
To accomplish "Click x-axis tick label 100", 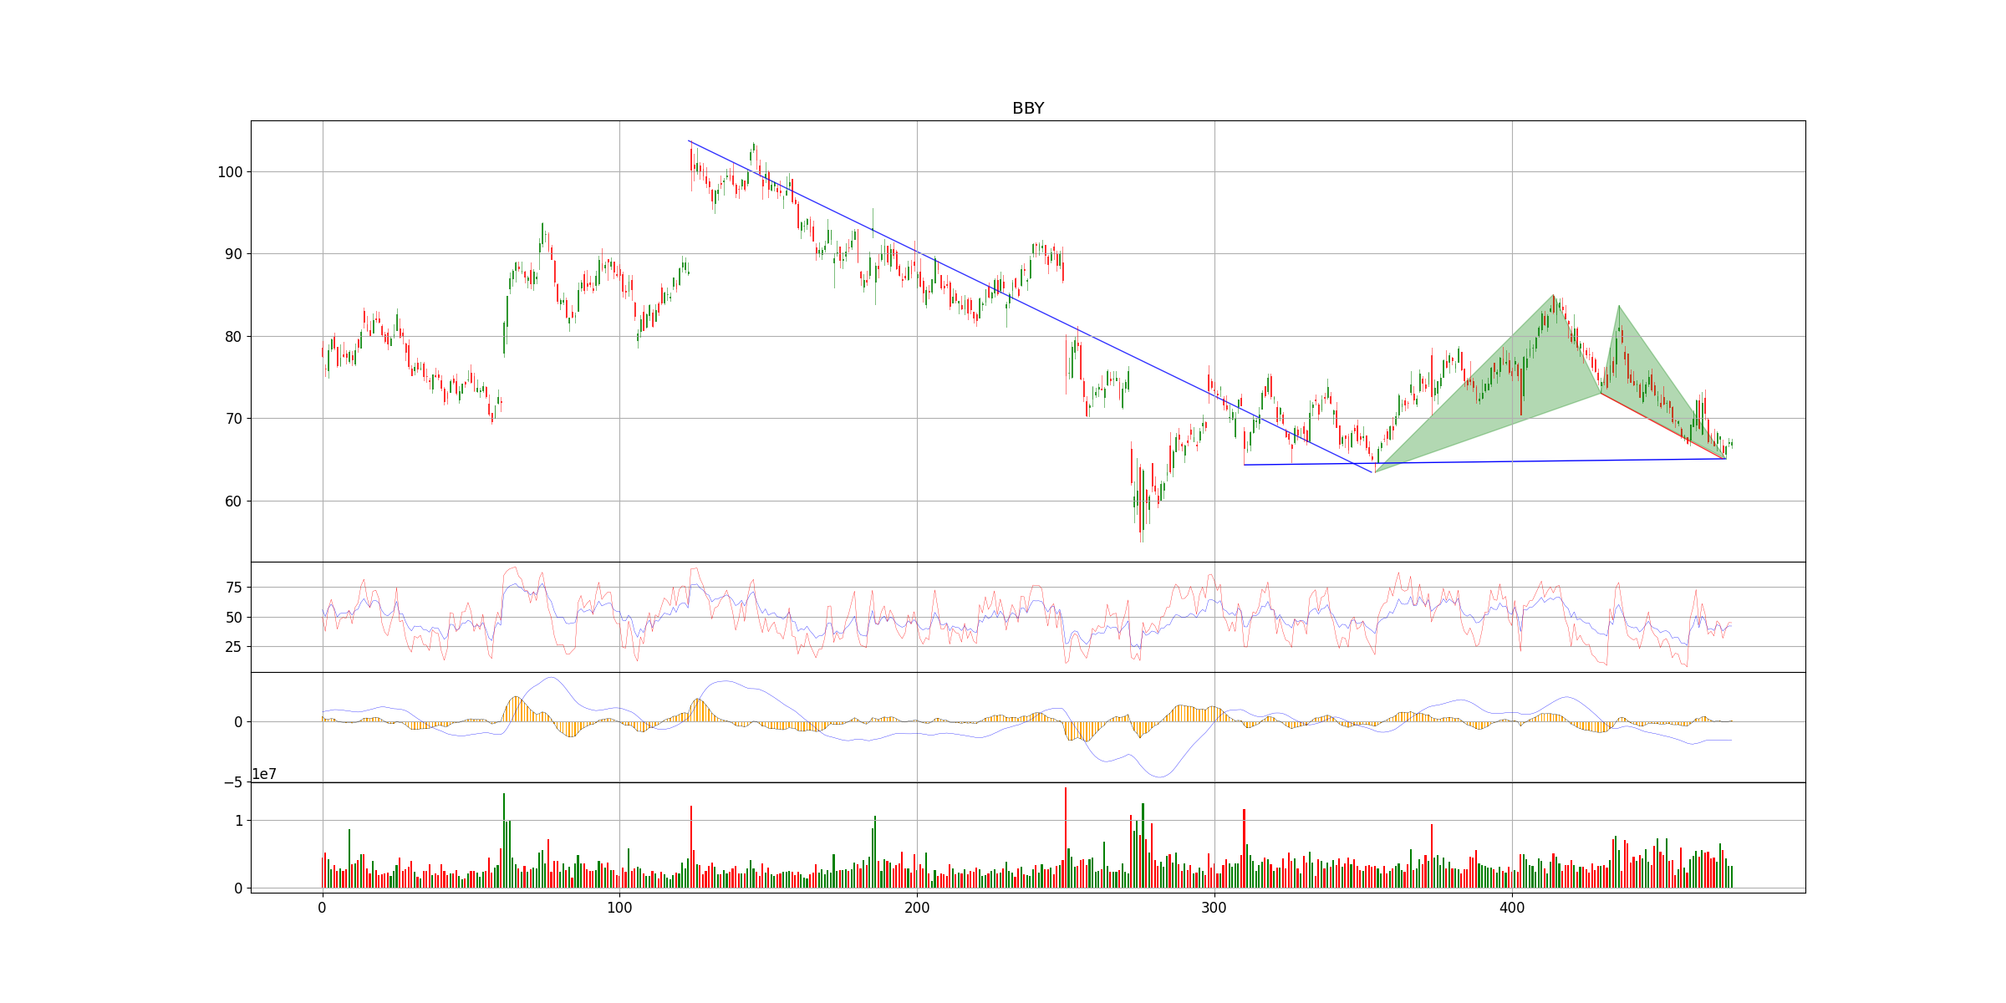I will (x=619, y=907).
